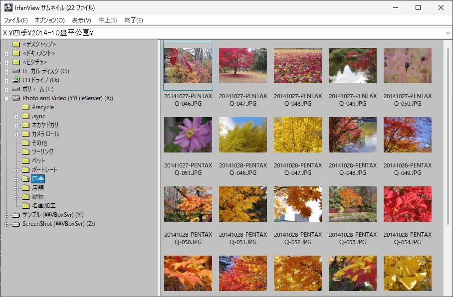Expand the ローカル ディスク (C:) node
Viewport: 453px width, 297px height.
click(6, 72)
